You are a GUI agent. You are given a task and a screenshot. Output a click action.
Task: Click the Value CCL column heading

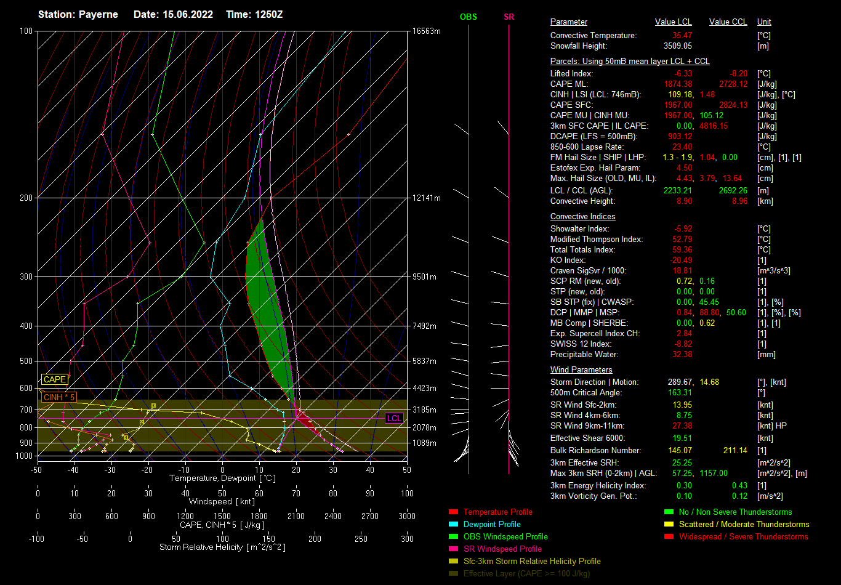(728, 22)
